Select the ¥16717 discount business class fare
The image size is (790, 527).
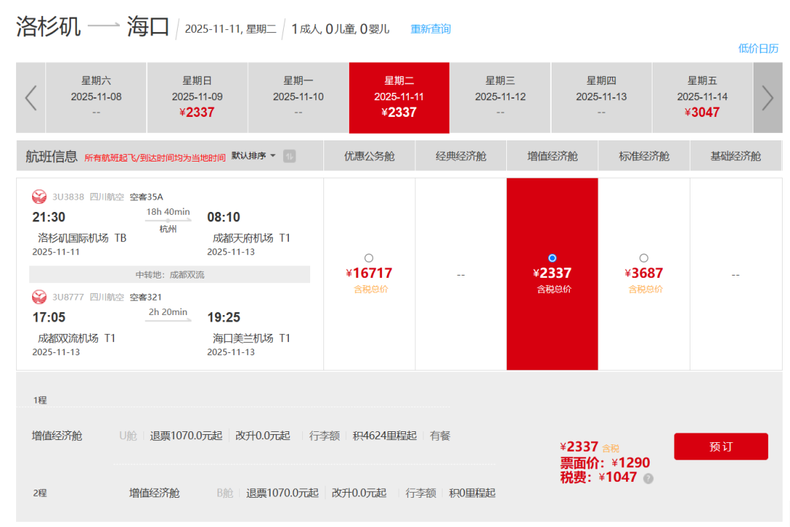pyautogui.click(x=369, y=258)
